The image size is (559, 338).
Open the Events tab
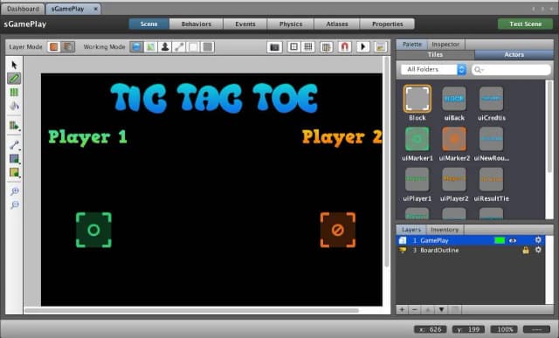[x=245, y=24]
